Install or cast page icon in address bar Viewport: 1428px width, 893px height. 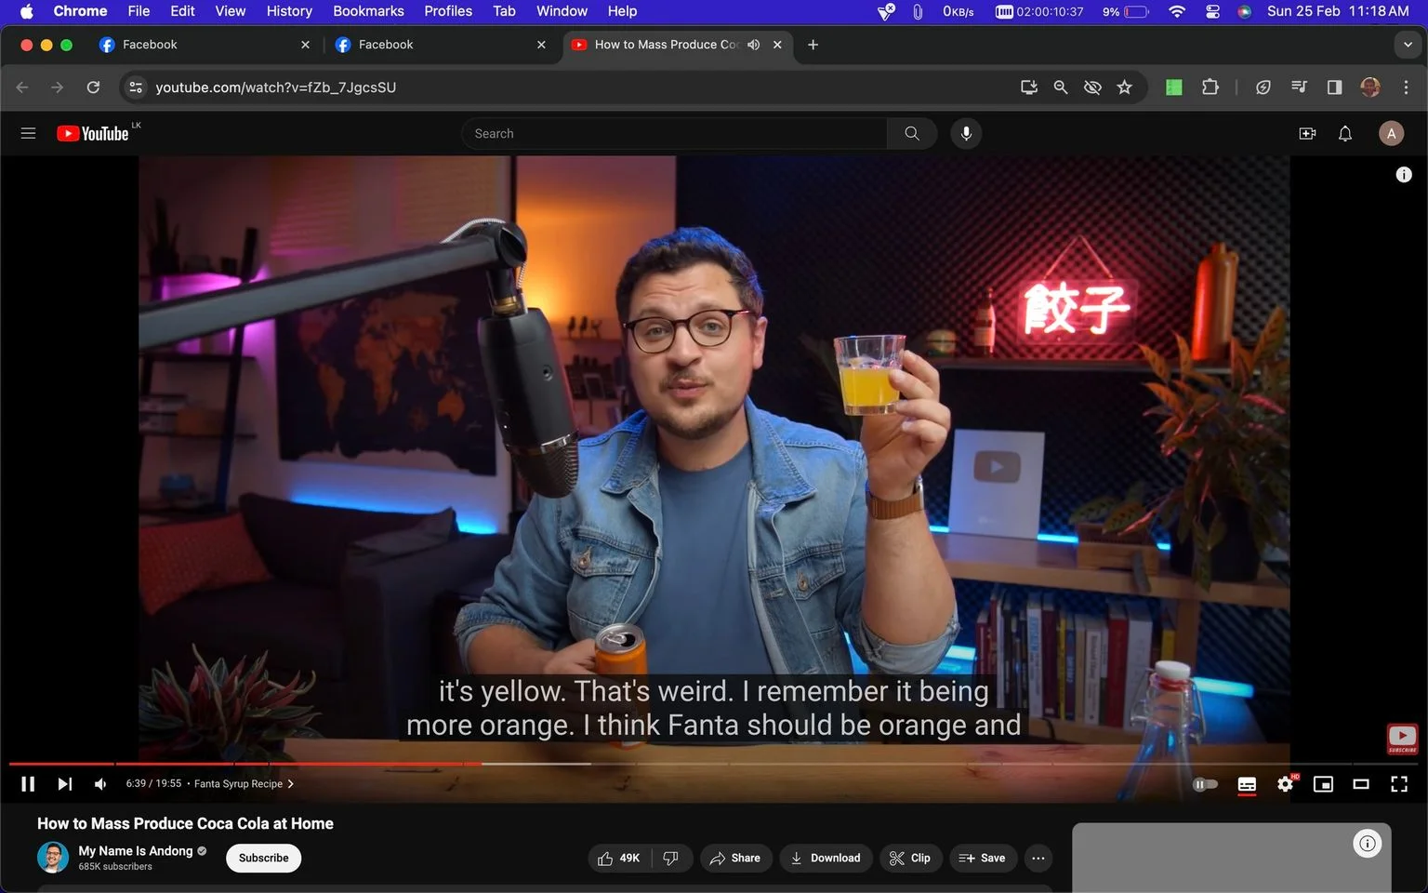(1028, 87)
